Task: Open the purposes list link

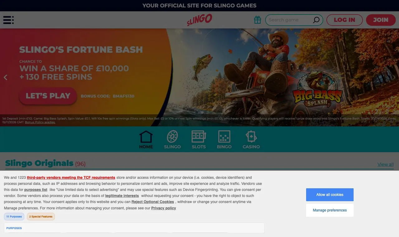Action: tap(36, 190)
